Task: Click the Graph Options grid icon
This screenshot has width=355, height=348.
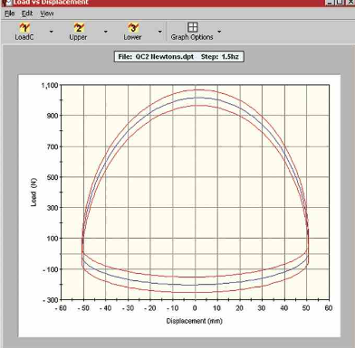Action: [x=193, y=27]
